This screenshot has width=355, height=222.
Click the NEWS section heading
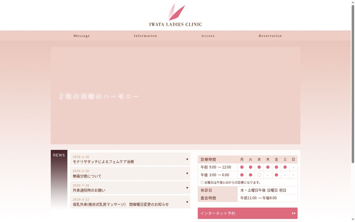click(59, 155)
